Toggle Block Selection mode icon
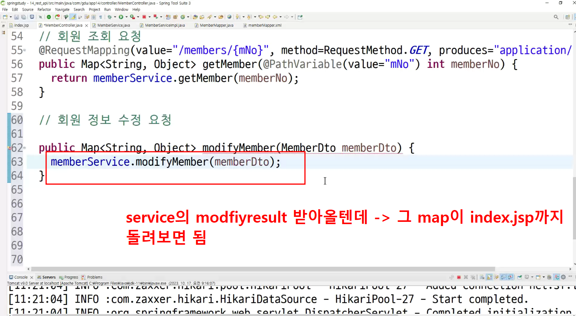The height and width of the screenshot is (316, 576). [93, 17]
